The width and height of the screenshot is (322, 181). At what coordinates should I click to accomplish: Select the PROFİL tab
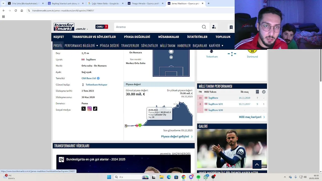(x=58, y=46)
